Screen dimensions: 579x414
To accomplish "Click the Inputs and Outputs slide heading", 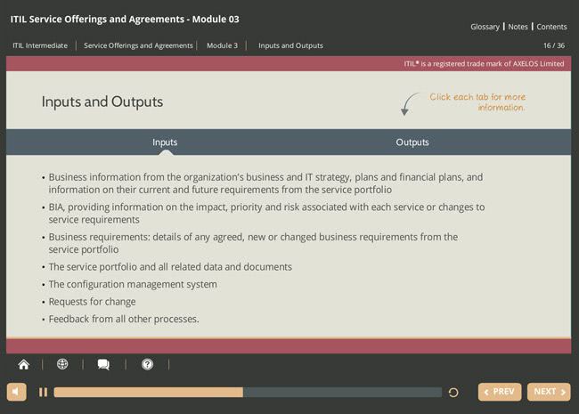I will (x=102, y=101).
